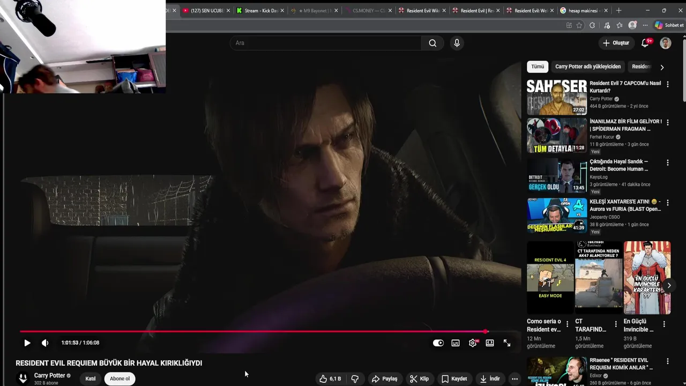This screenshot has width=686, height=386.
Task: Toggle subtitles in the video player
Action: click(456, 343)
